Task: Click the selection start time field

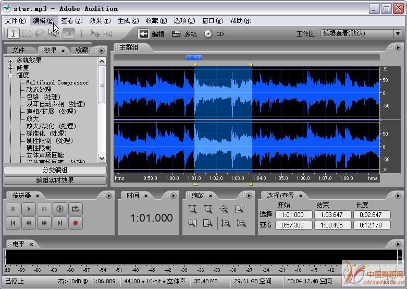Action: [x=293, y=215]
